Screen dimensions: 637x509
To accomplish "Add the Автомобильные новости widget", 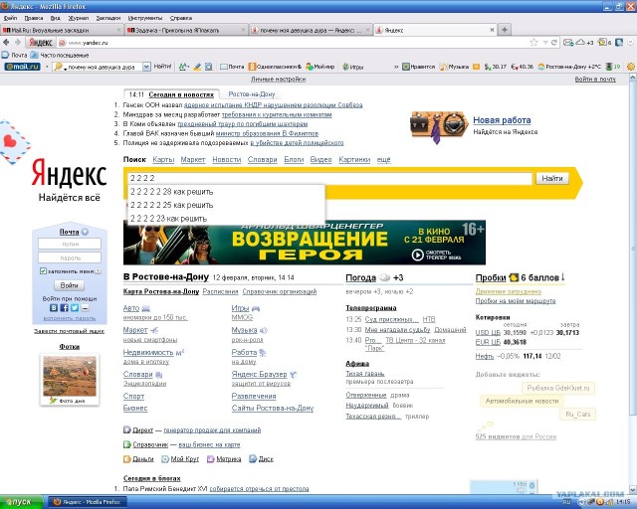I will coord(522,401).
